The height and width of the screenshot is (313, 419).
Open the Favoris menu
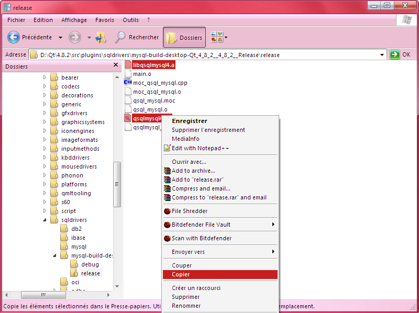click(104, 20)
